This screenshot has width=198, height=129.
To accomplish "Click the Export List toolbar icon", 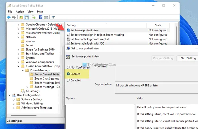I will [x=34, y=18].
